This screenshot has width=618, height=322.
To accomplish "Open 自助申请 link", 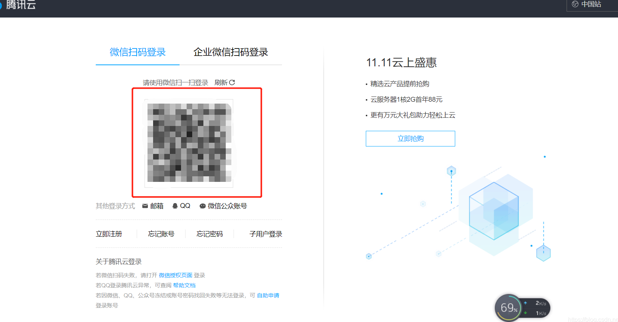I will click(x=268, y=296).
